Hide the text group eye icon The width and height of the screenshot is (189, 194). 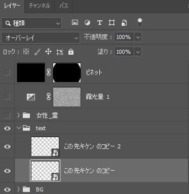[7, 128]
